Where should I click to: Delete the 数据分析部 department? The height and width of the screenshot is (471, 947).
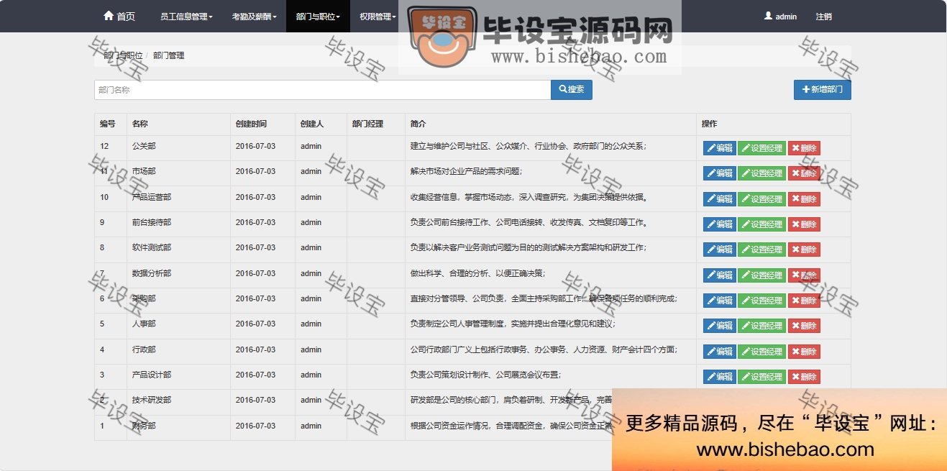coord(804,275)
